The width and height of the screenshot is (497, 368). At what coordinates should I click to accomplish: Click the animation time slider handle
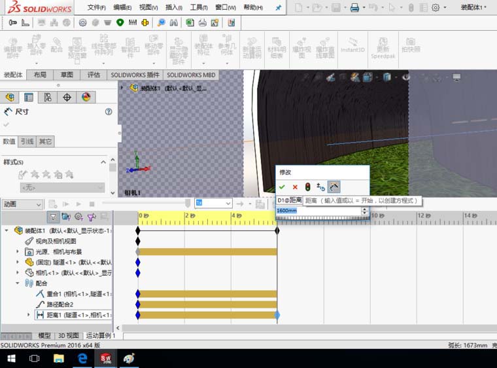click(188, 203)
